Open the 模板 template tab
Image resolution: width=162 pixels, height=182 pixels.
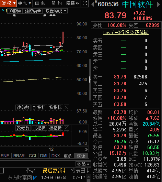(x=81, y=156)
